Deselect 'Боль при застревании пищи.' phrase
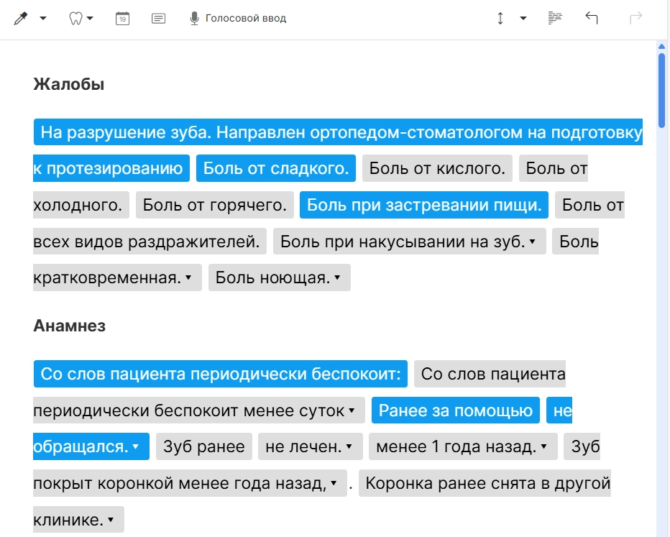This screenshot has width=670, height=537. click(424, 205)
